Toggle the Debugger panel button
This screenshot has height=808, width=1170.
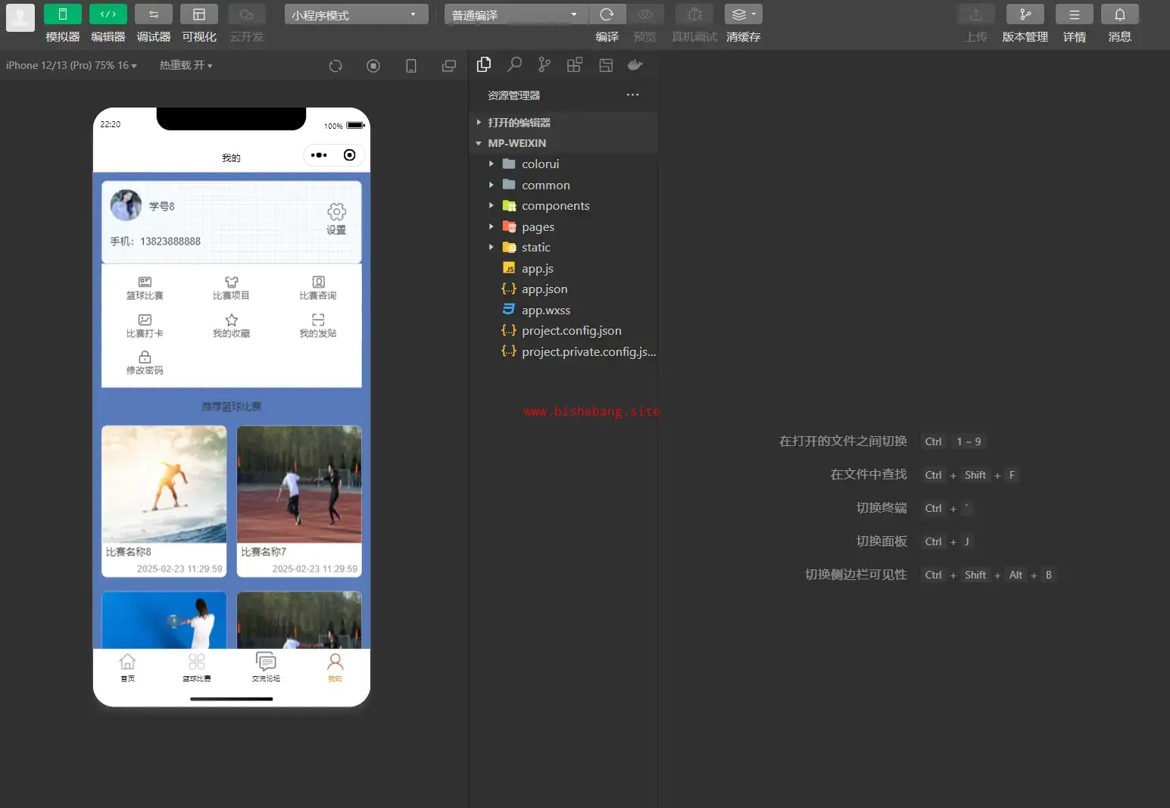(x=154, y=14)
